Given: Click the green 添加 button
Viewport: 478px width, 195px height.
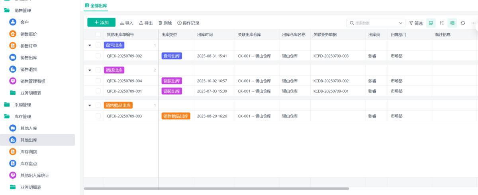Looking at the screenshot, I should pyautogui.click(x=101, y=23).
